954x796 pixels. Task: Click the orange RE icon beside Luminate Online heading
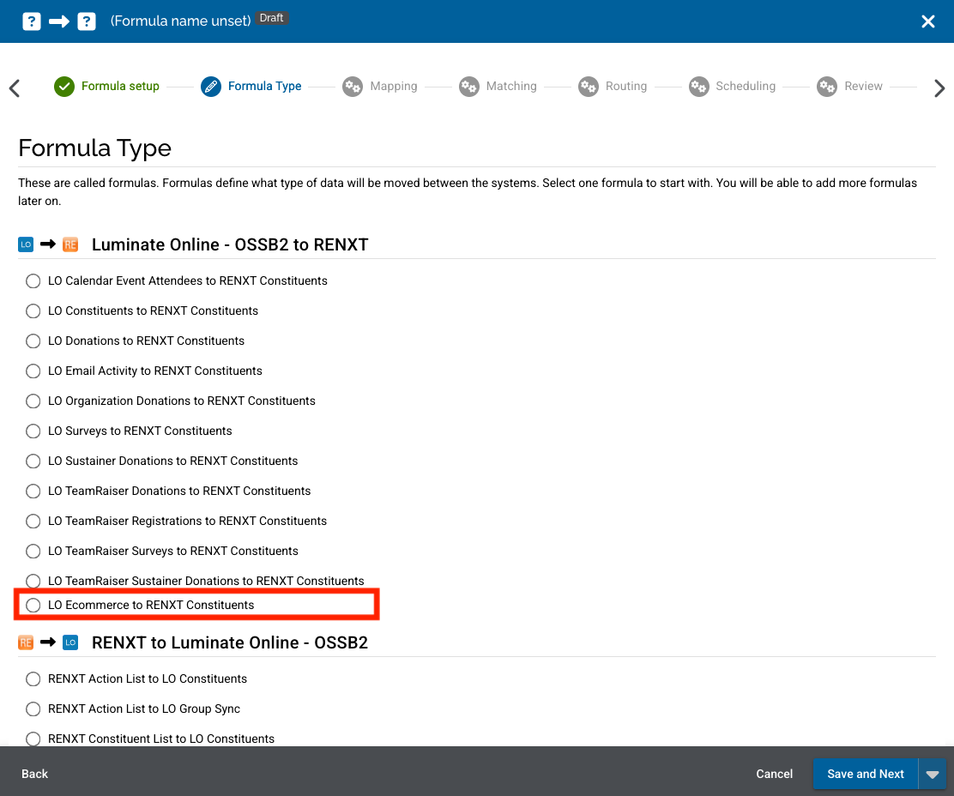click(x=70, y=244)
